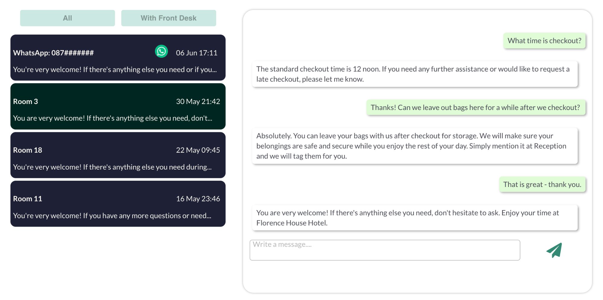This screenshot has height=300, width=603.
Task: Select the Room 18 conversation
Action: (x=118, y=155)
